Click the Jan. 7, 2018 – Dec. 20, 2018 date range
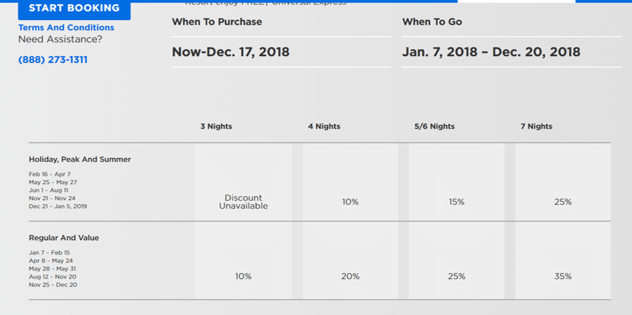 [491, 52]
